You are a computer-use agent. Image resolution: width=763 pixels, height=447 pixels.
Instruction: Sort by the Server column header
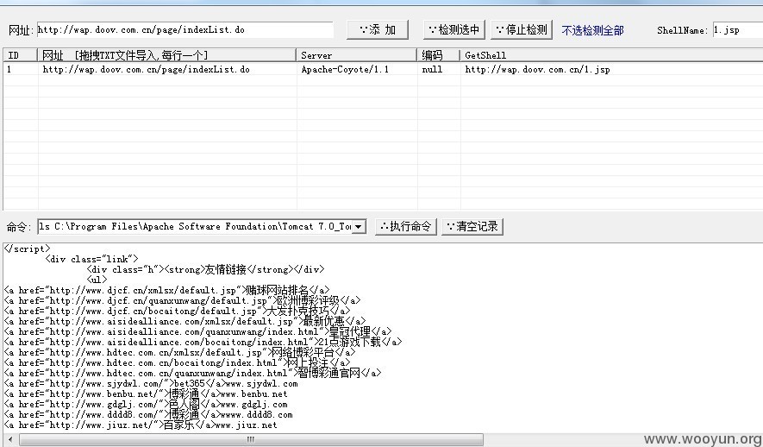pyautogui.click(x=357, y=55)
